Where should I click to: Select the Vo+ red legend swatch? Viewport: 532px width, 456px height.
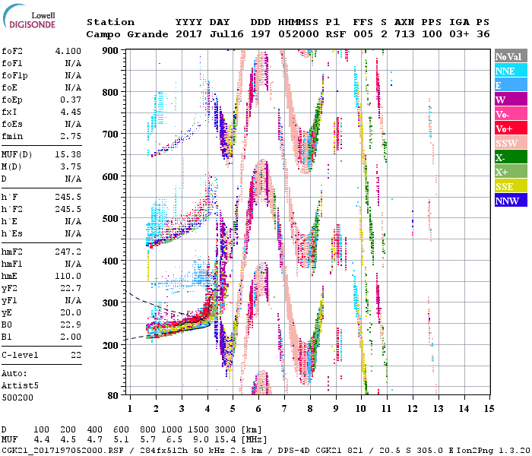pyautogui.click(x=510, y=128)
